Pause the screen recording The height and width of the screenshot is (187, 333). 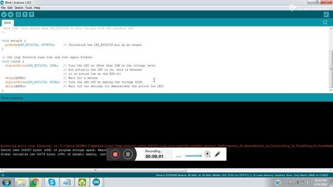(x=128, y=154)
